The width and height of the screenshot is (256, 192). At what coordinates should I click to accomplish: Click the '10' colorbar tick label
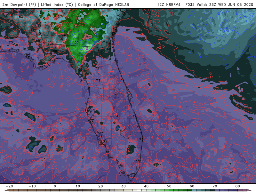(x=78, y=186)
